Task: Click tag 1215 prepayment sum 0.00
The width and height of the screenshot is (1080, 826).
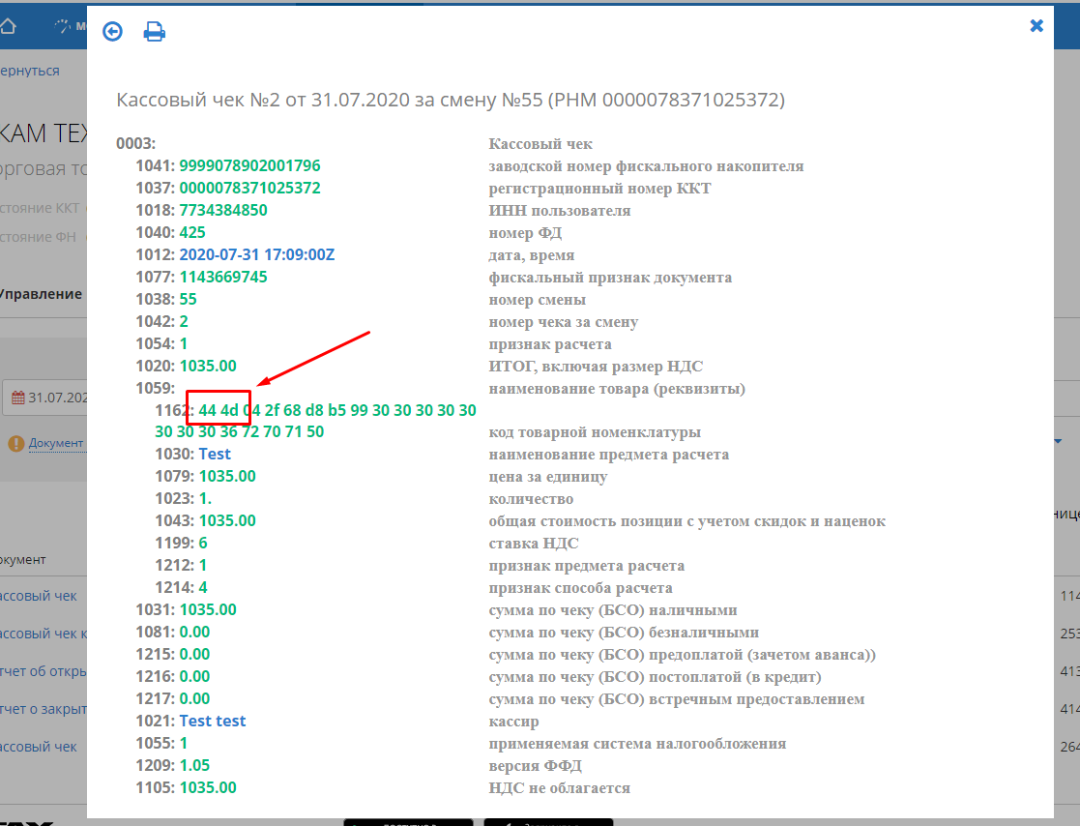Action: coord(195,654)
